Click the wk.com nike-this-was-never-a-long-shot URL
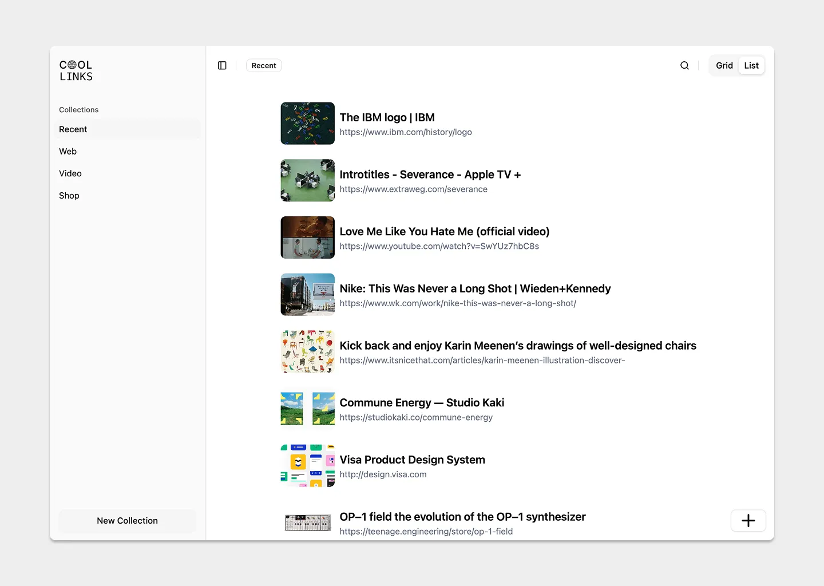 458,303
